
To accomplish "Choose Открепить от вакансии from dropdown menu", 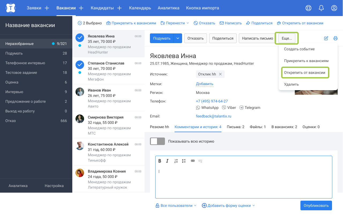I will click(x=305, y=73).
